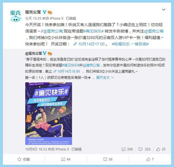Favorite the post with 收藏 star

click(x=24, y=159)
